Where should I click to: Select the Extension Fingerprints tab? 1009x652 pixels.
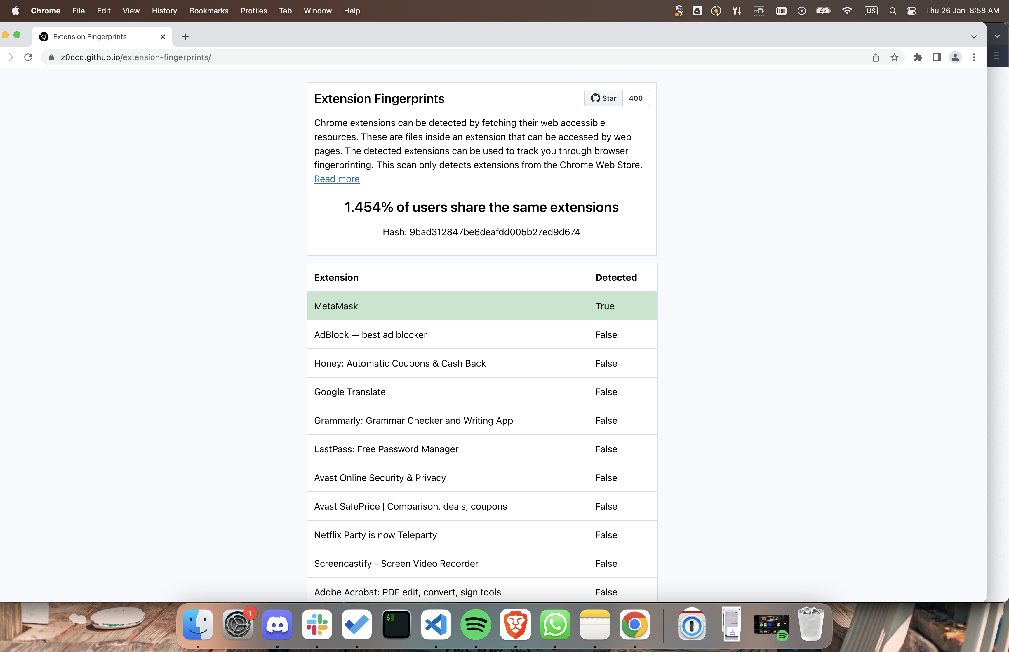90,37
